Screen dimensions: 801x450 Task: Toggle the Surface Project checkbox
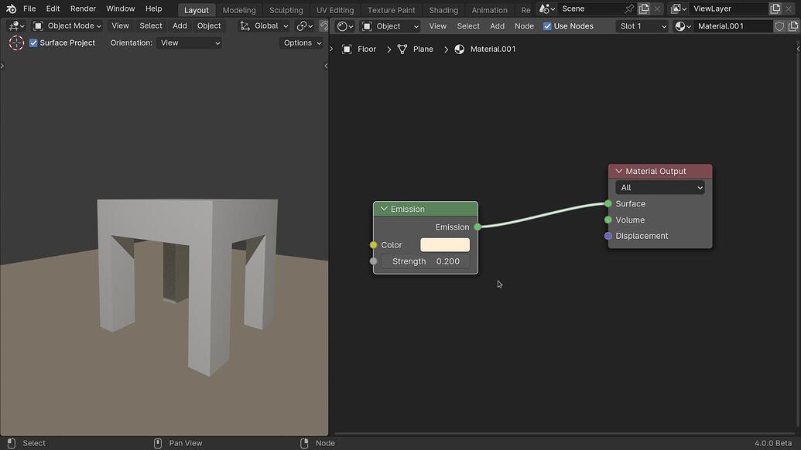click(x=33, y=43)
